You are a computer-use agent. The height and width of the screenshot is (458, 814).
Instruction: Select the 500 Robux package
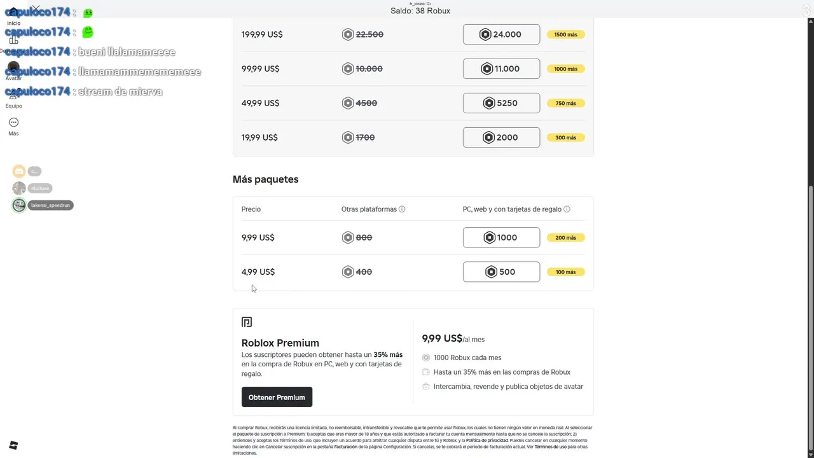501,272
